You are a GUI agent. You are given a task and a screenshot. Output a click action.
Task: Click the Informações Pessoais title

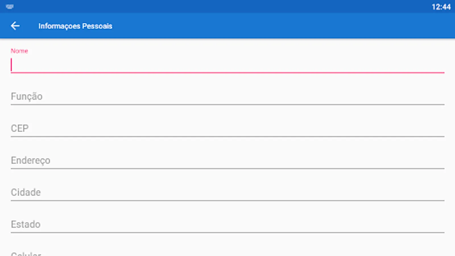[75, 26]
